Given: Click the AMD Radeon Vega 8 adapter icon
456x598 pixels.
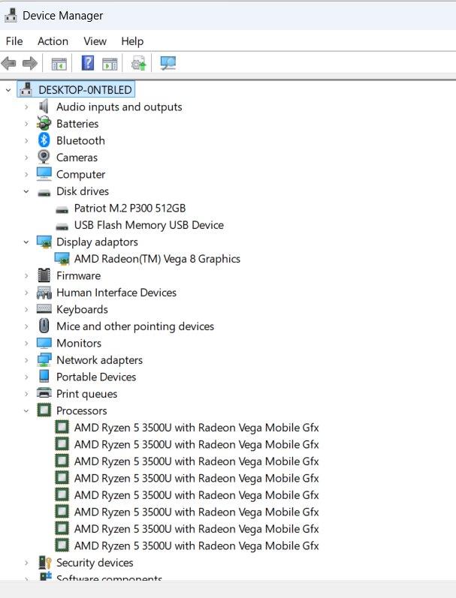Looking at the screenshot, I should 62,259.
